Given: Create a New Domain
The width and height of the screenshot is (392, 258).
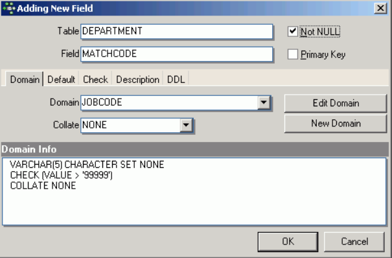Looking at the screenshot, I should click(336, 123).
